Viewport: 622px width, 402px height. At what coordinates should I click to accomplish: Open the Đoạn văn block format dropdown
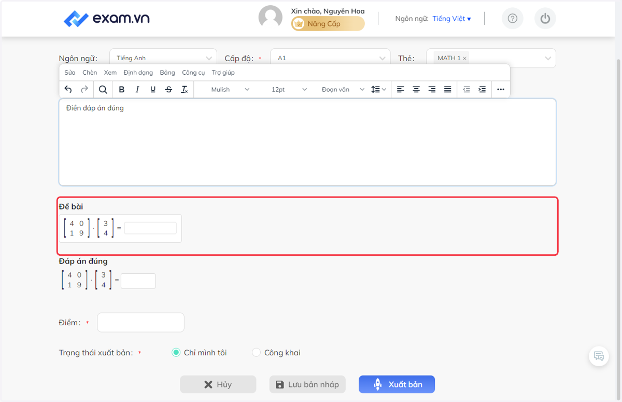[343, 90]
